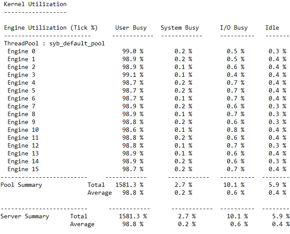Click the 'Engine 14' row label

coord(23,162)
